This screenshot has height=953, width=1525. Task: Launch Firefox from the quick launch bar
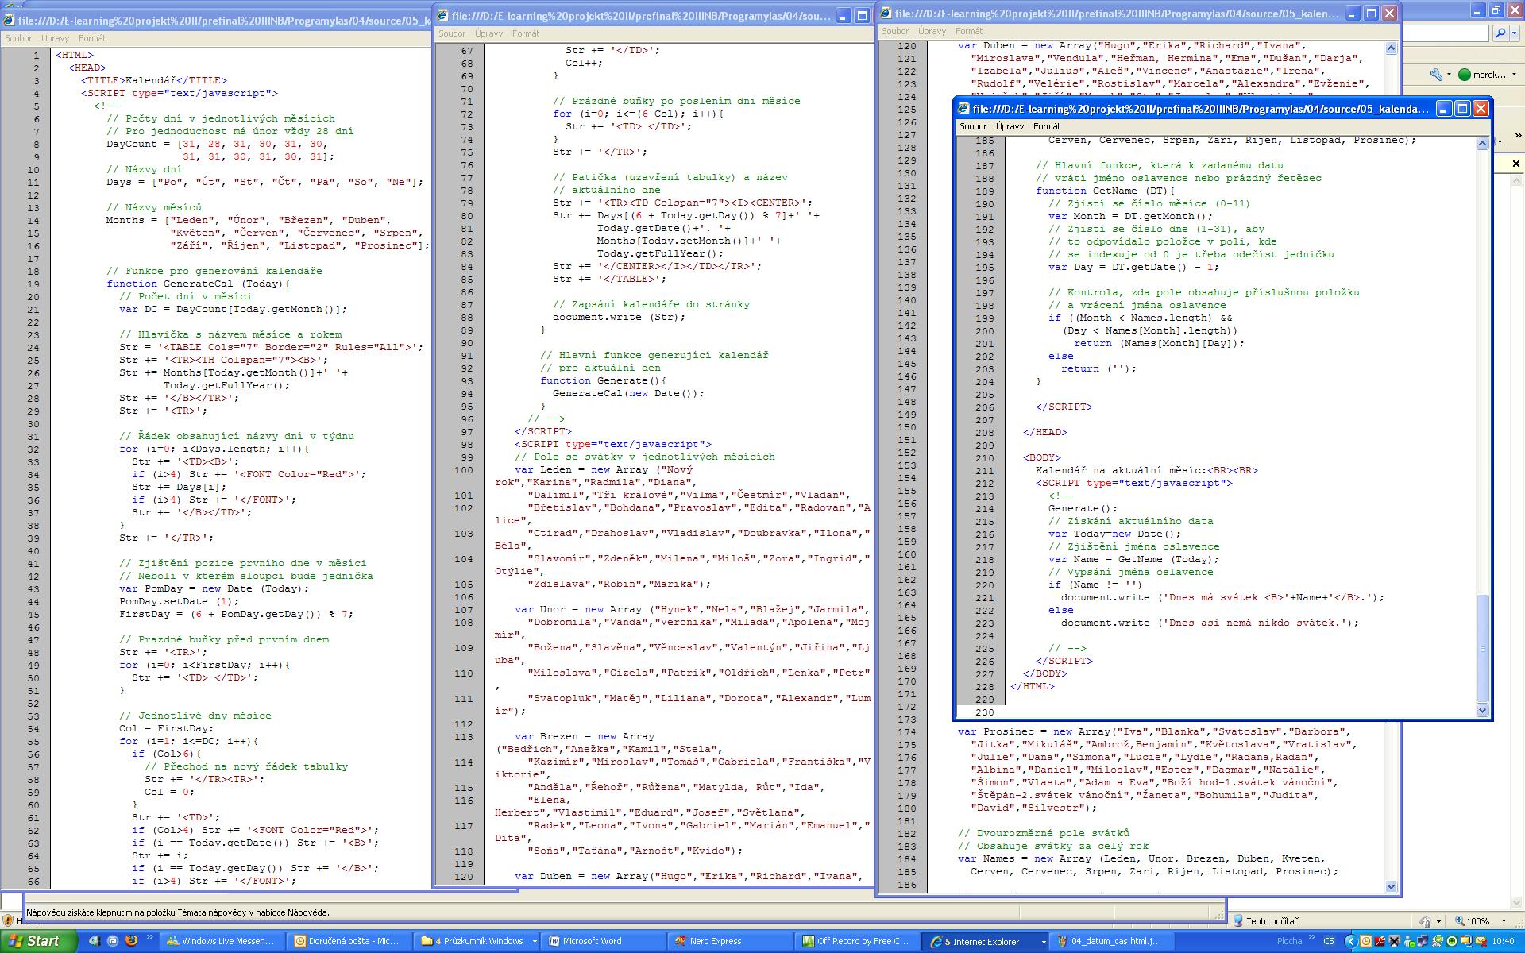point(131,940)
